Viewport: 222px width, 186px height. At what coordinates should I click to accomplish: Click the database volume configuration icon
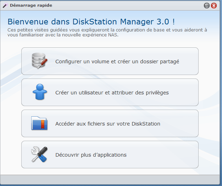click(39, 61)
